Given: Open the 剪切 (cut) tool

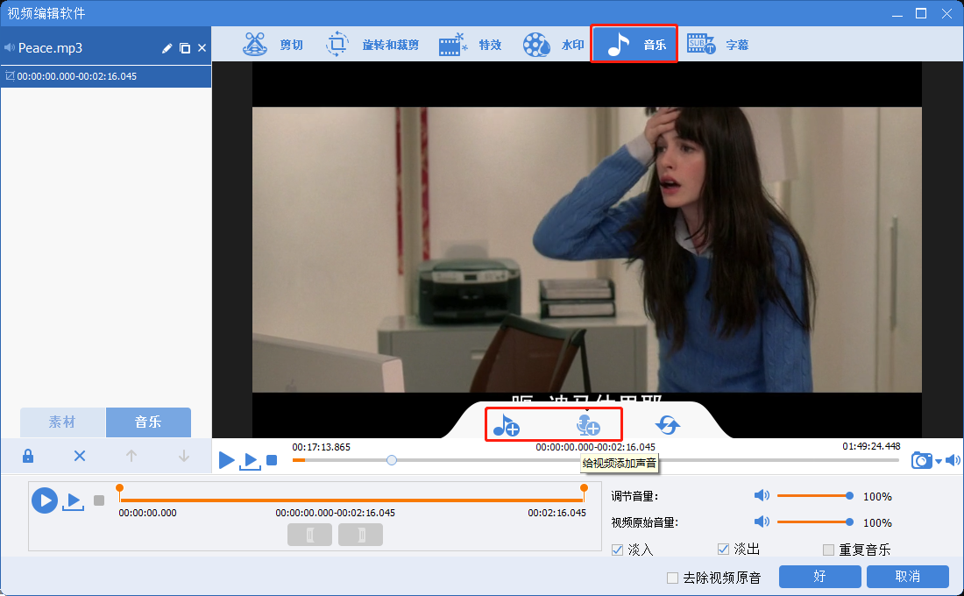Looking at the screenshot, I should click(273, 45).
